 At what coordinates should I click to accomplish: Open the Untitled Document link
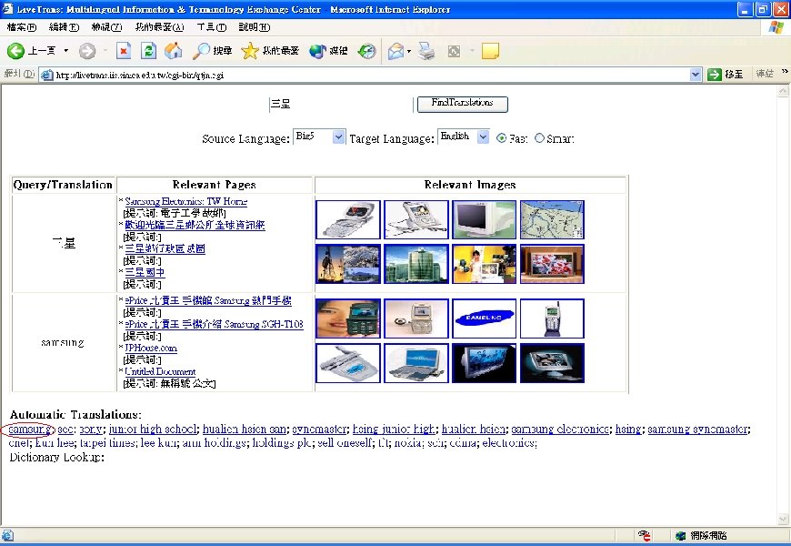click(160, 371)
